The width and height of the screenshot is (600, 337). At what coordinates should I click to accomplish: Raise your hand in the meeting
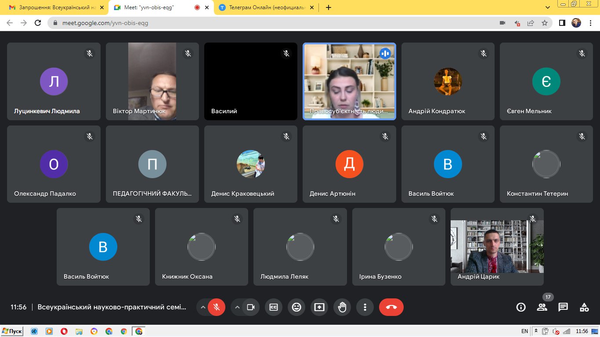point(342,307)
